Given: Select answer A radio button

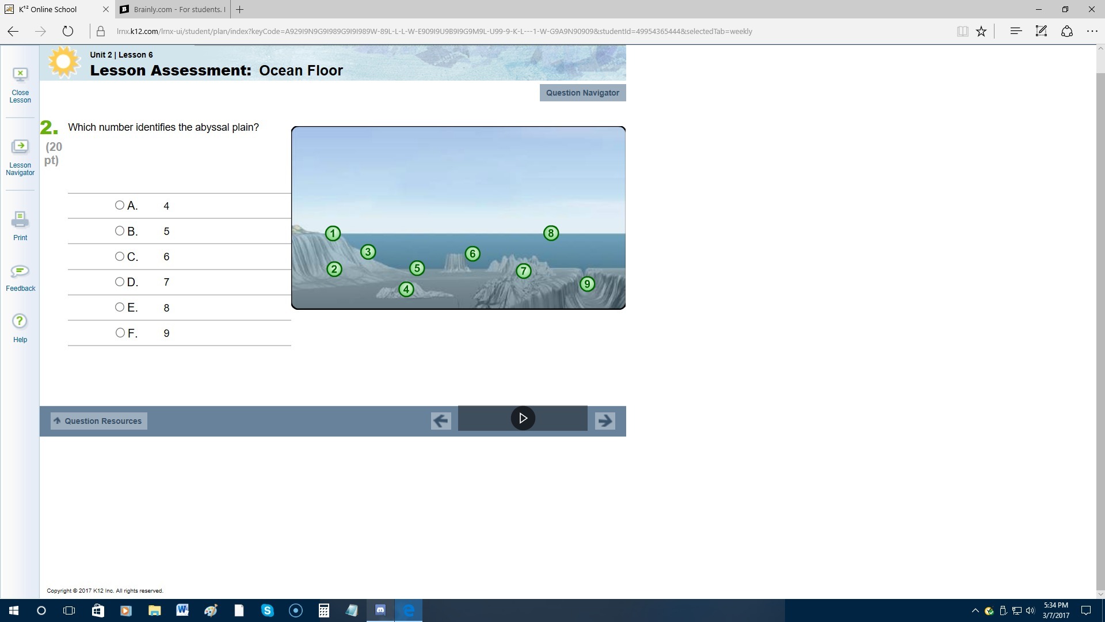Looking at the screenshot, I should tap(120, 205).
